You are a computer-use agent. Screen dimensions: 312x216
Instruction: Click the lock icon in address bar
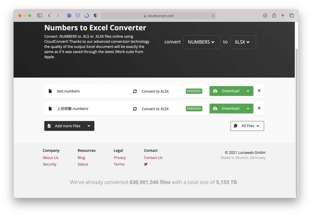(x=145, y=16)
